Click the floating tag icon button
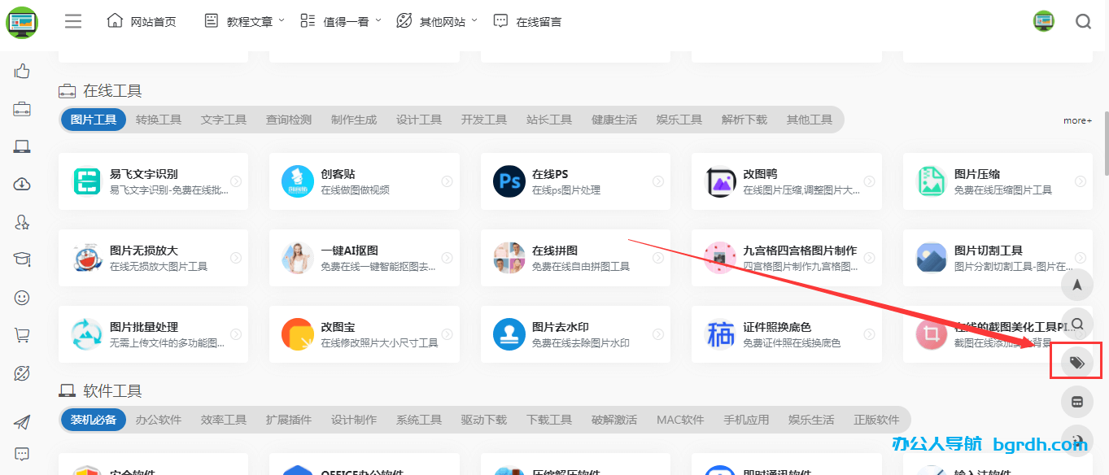This screenshot has height=475, width=1109. pos(1077,363)
